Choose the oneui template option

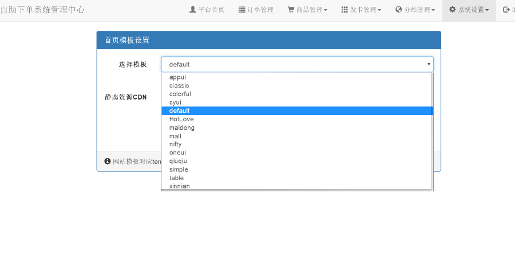coord(297,153)
